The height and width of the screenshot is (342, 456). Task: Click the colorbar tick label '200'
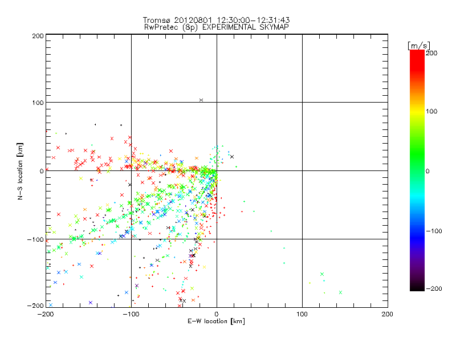[x=431, y=53]
